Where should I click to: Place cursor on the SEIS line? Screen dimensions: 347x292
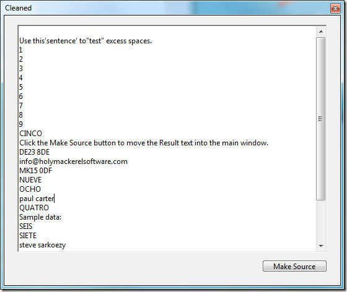[25, 226]
